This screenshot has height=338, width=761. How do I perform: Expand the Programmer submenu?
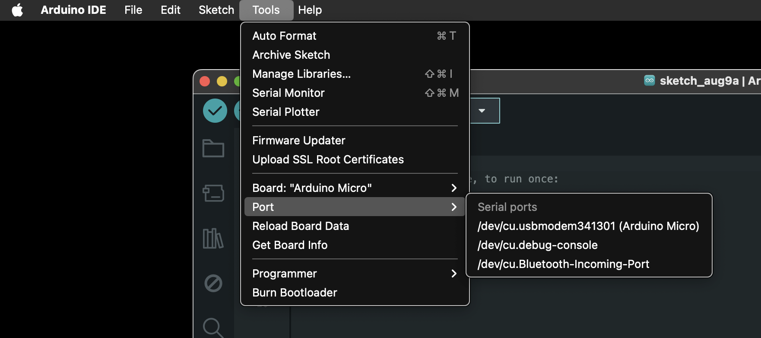(x=355, y=274)
